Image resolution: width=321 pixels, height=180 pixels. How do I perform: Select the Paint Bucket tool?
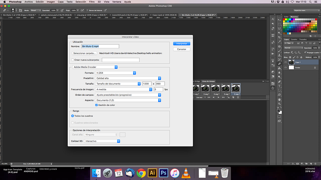(x=280, y=68)
